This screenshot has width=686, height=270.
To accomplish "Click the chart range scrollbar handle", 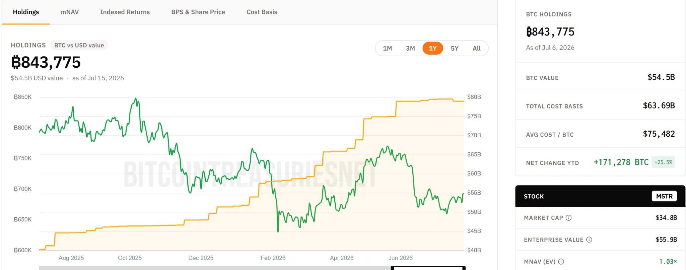I will (428, 268).
